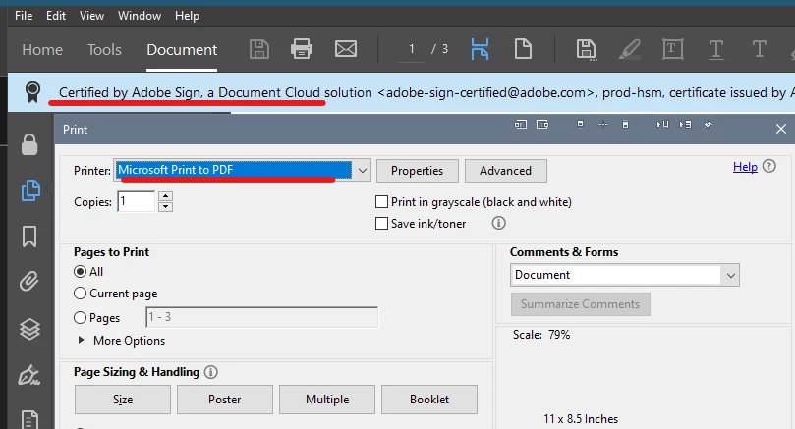Viewport: 795px width, 429px height.
Task: Click the help question mark icon
Action: (769, 166)
